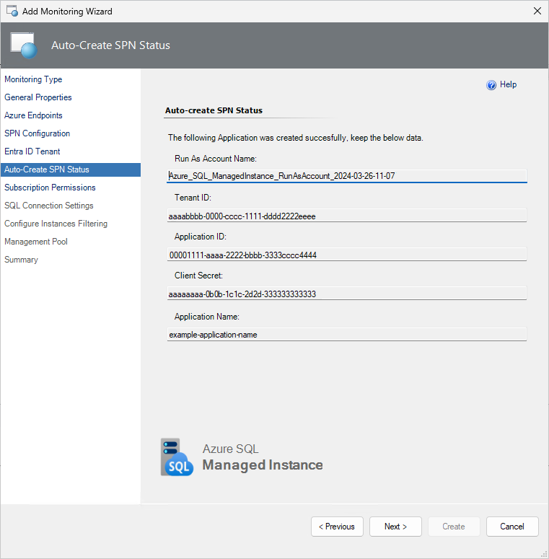549x559 pixels.
Task: Click the 'Client Secret:' label
Action: coord(198,276)
